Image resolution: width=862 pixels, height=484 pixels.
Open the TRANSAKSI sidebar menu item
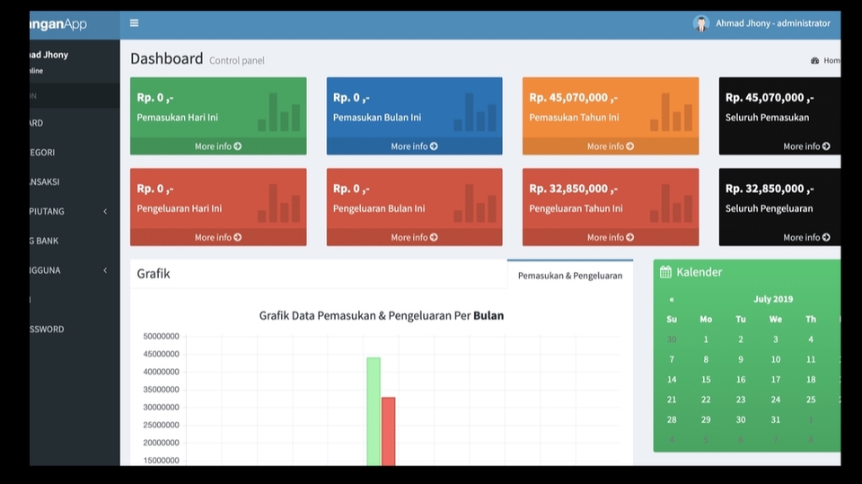tap(75, 181)
